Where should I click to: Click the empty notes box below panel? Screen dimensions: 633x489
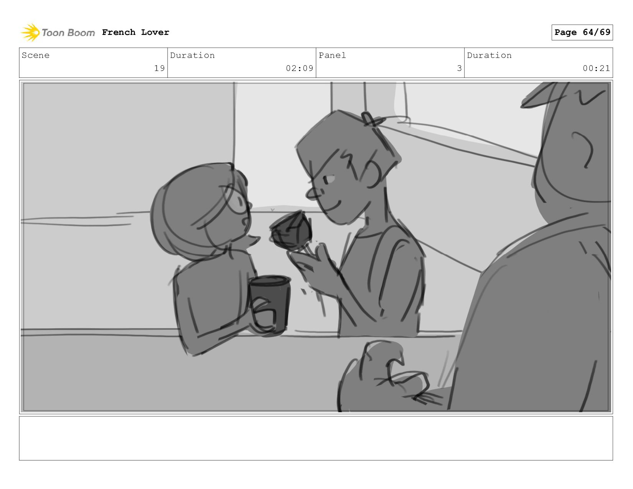coord(316,438)
